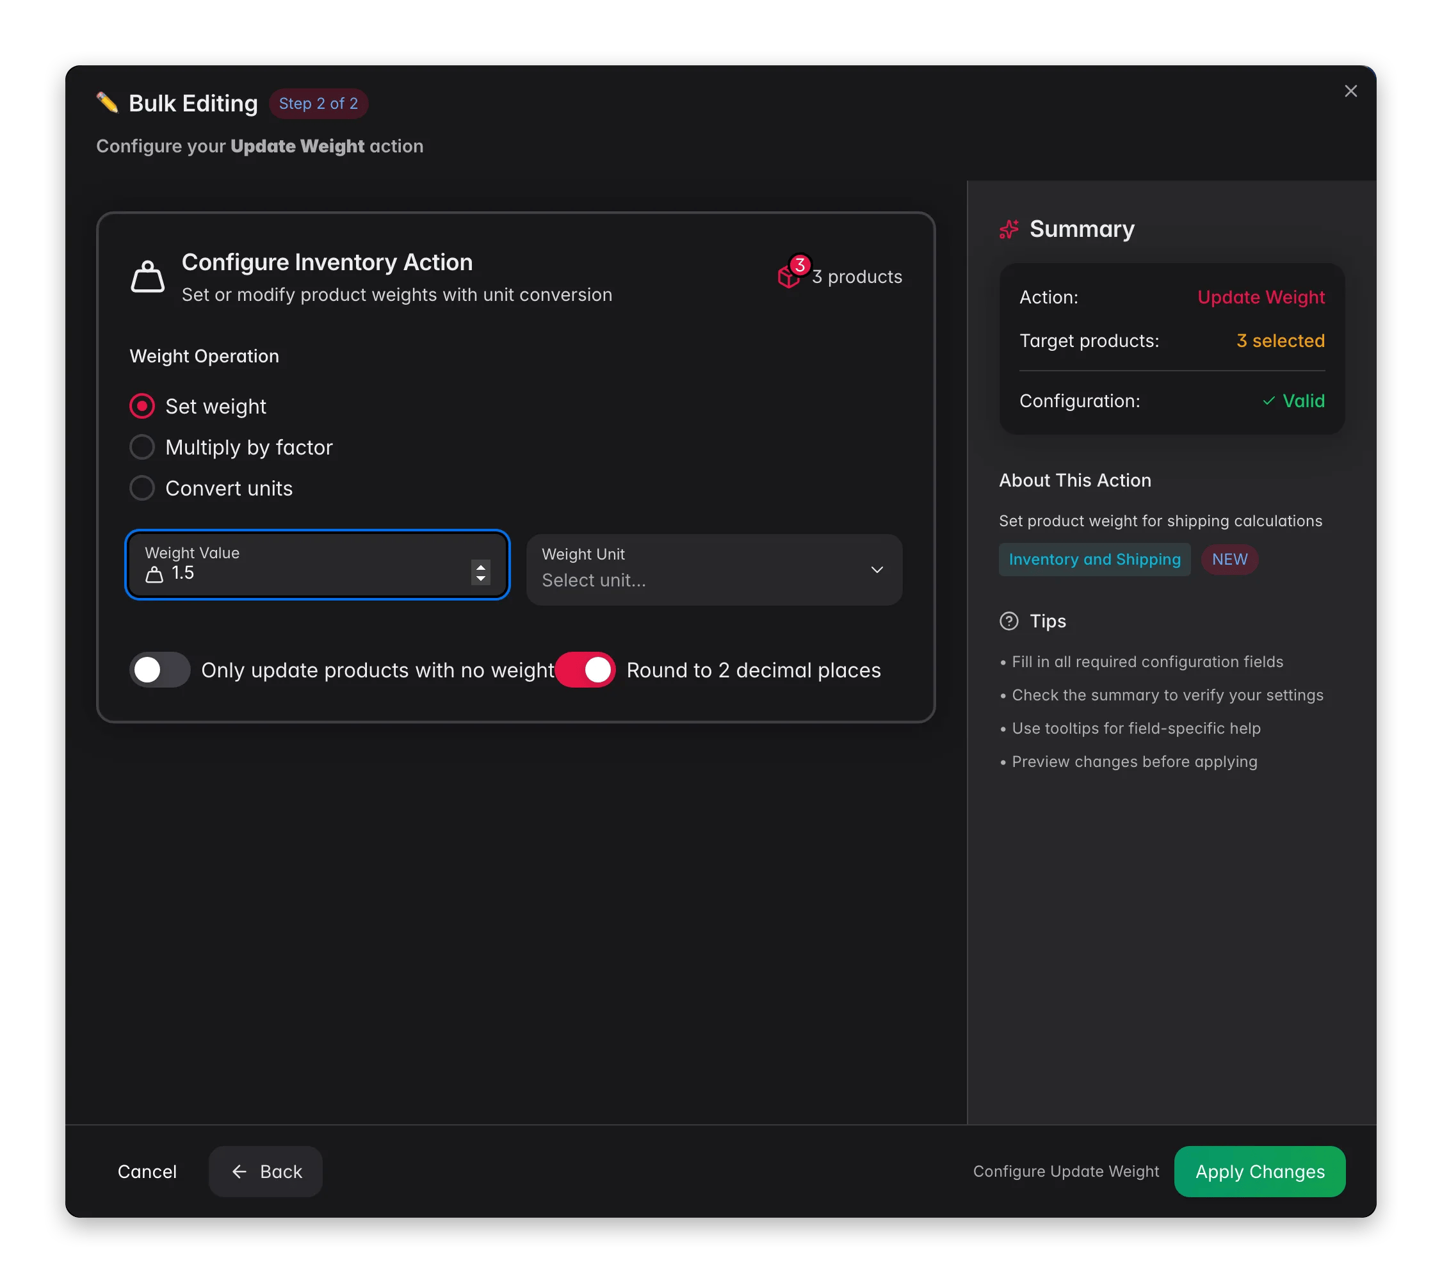Viewport: 1442px width, 1283px height.
Task: Click the Weight Operation heading
Action: tap(205, 355)
